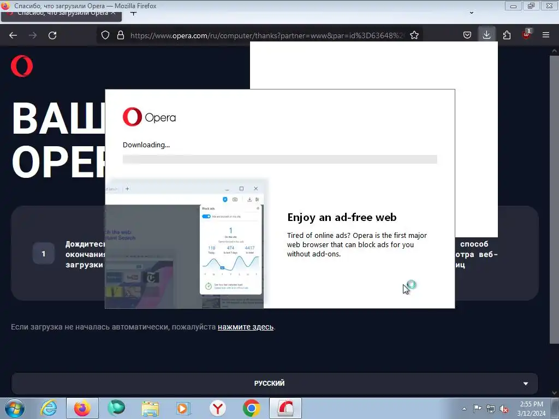Click the Downloading... status text
559x419 pixels.
[x=146, y=145]
